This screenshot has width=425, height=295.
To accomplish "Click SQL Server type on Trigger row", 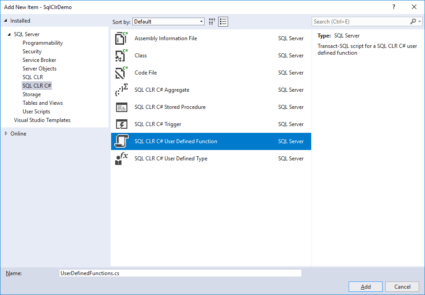I will tap(291, 124).
